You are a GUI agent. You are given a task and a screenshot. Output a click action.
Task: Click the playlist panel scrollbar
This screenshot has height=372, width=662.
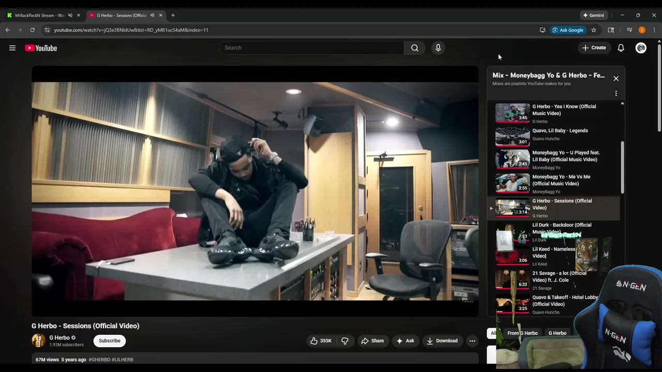(x=622, y=168)
